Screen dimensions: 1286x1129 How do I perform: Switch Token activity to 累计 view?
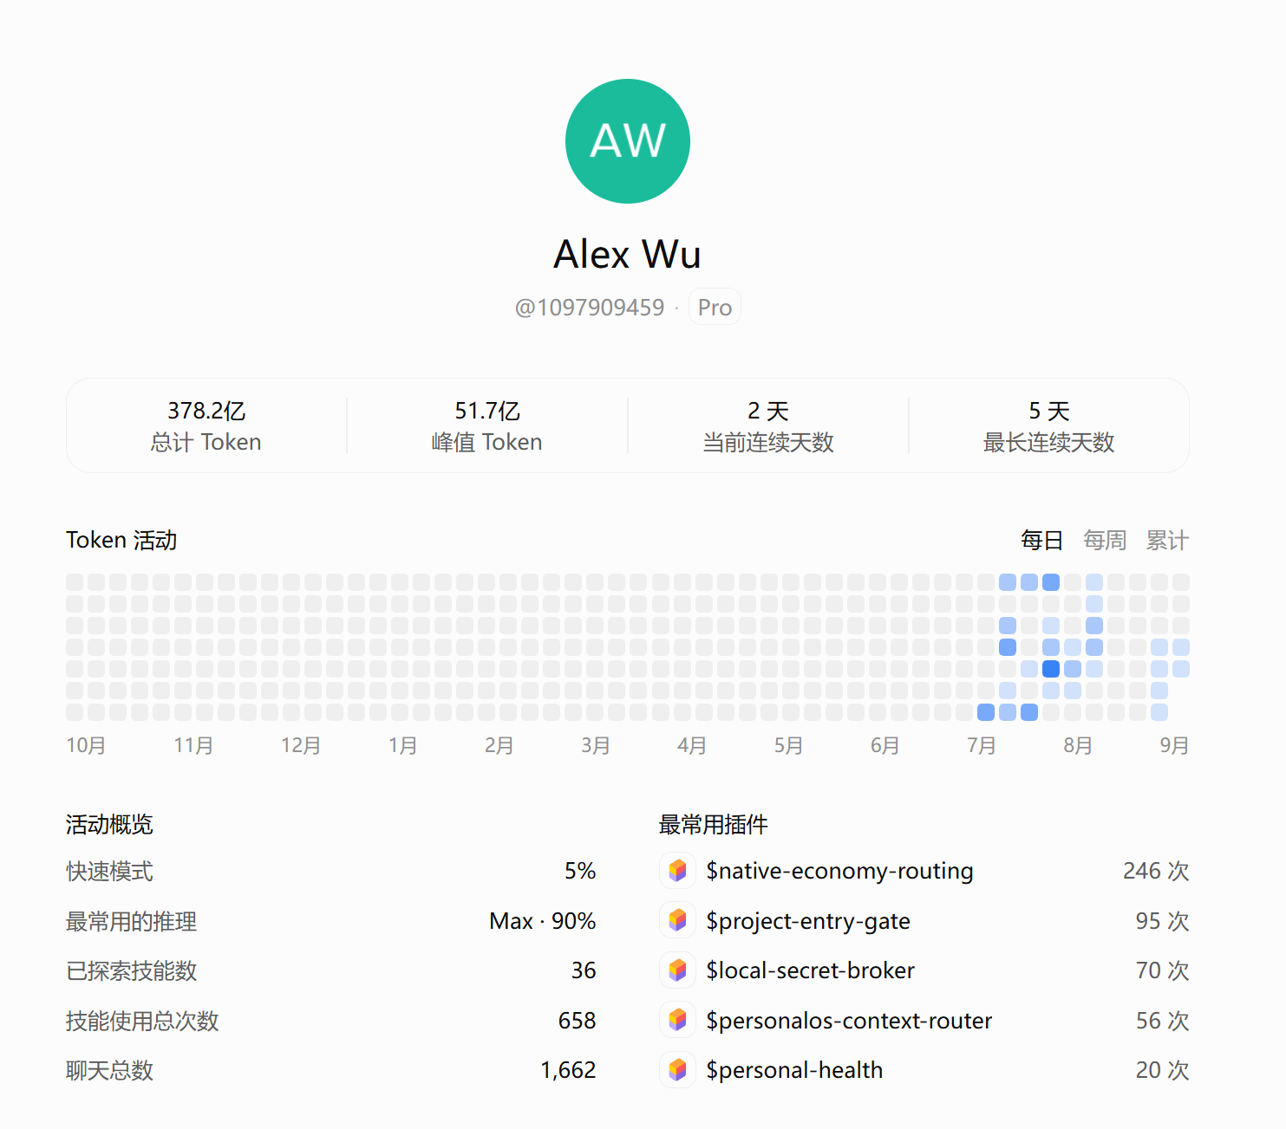coord(1167,541)
